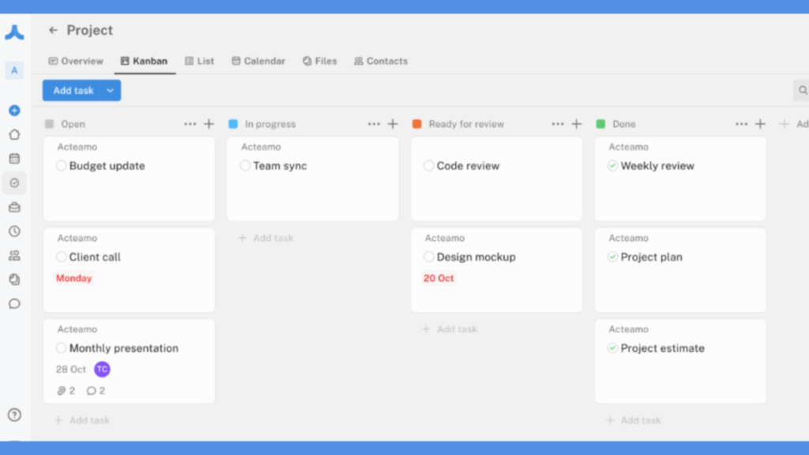Viewport: 809px width, 455px height.
Task: Open the Project plan card title
Action: pyautogui.click(x=651, y=257)
